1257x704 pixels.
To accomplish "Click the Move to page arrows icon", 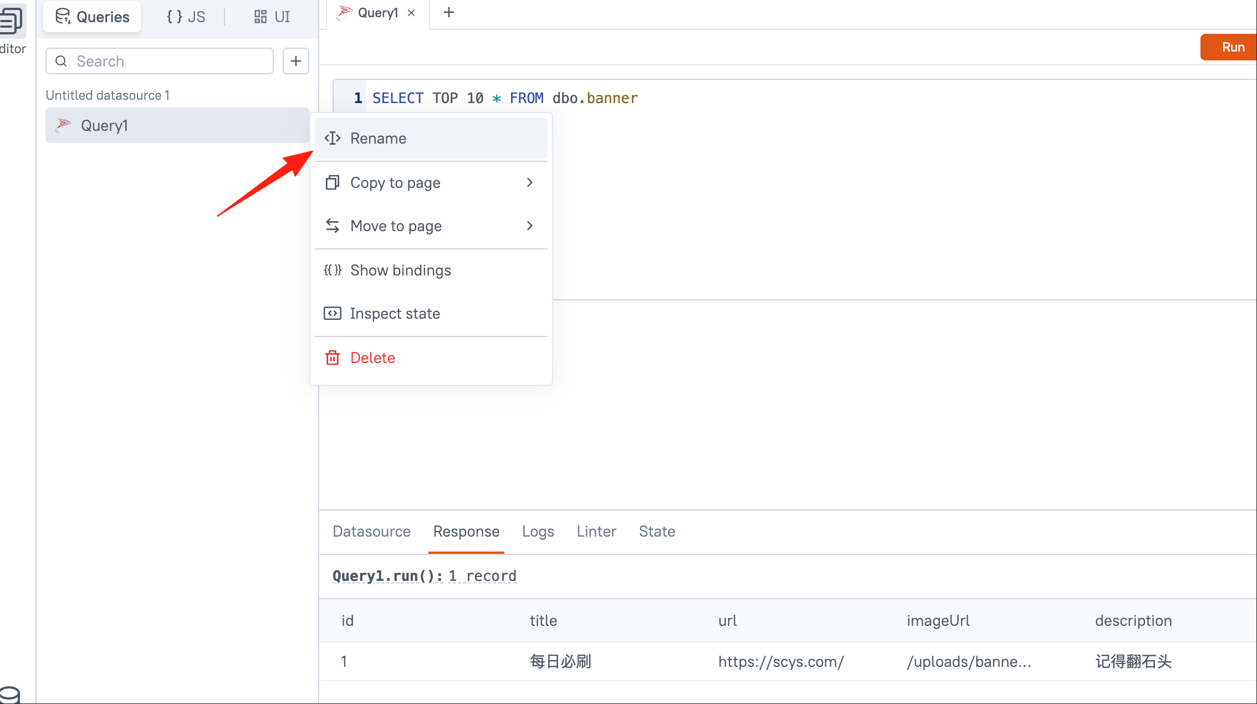I will click(x=333, y=226).
